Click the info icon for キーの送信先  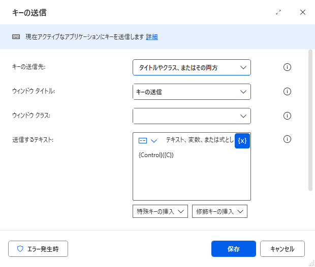coord(287,67)
